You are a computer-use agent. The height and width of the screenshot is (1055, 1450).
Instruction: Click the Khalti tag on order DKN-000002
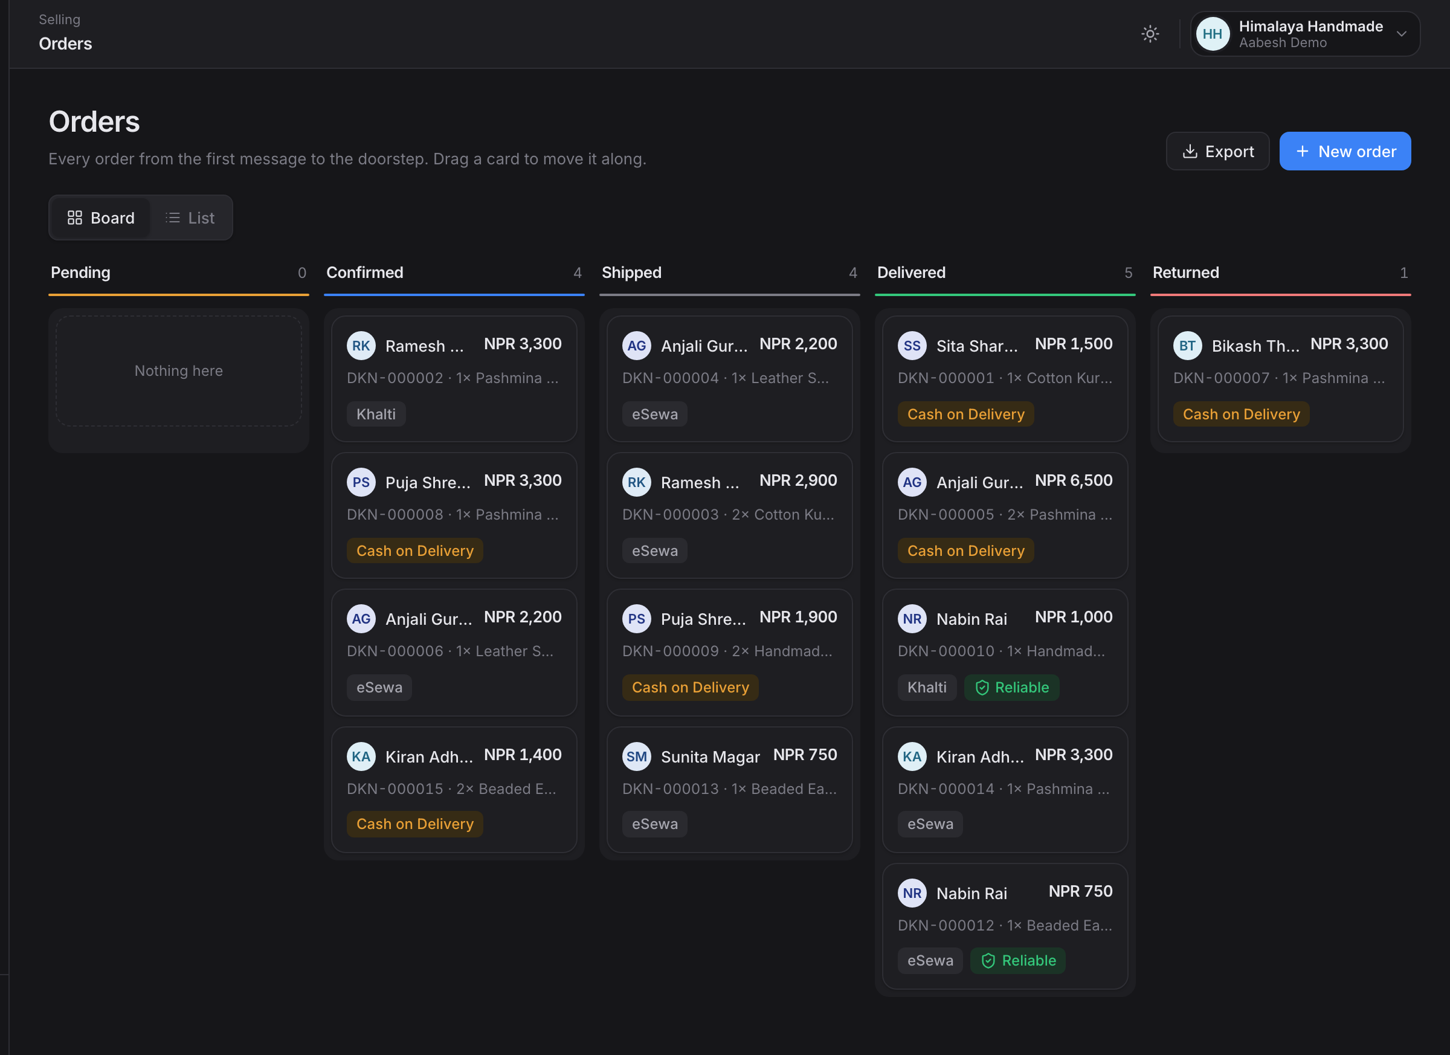[x=376, y=415]
